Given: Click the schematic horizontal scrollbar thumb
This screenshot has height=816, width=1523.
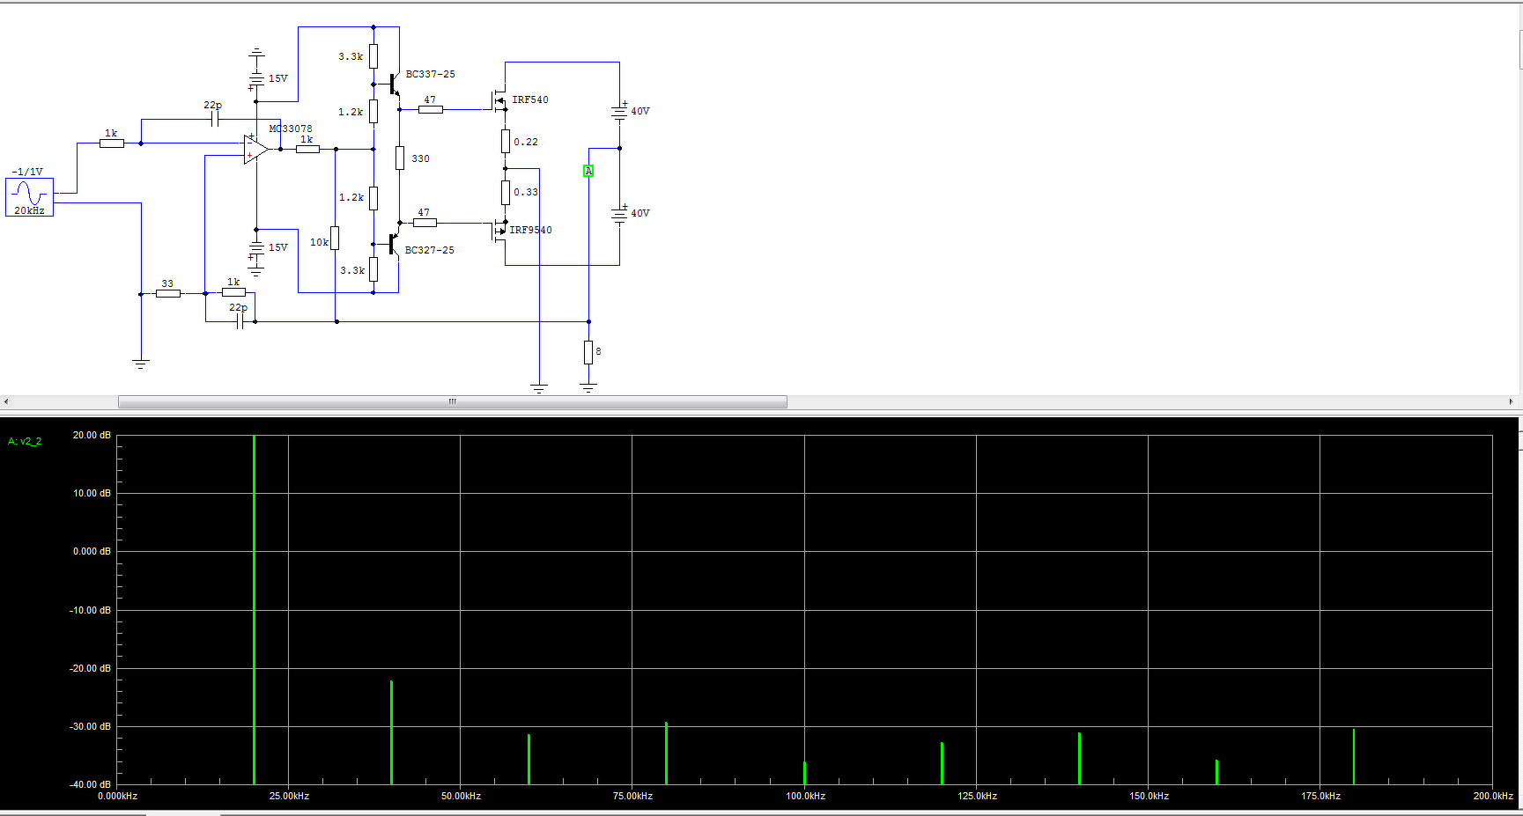Looking at the screenshot, I should tap(453, 401).
